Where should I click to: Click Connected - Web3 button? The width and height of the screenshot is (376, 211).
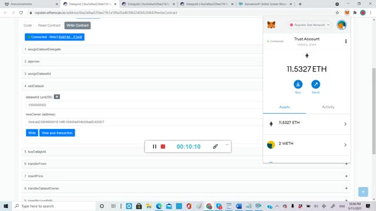(x=55, y=37)
